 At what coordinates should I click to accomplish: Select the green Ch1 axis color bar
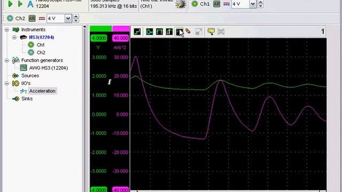pos(100,28)
